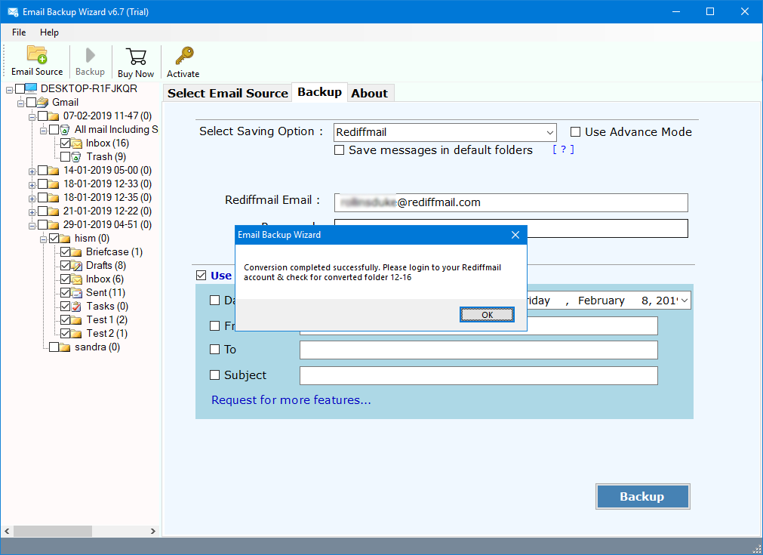Click the To filter text field

478,350
